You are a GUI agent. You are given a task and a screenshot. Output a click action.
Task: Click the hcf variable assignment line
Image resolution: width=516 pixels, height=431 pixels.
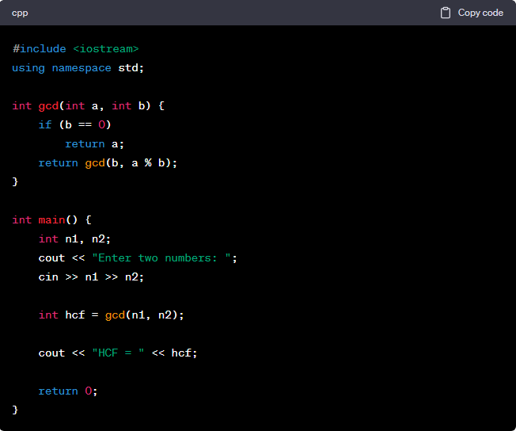coord(111,315)
